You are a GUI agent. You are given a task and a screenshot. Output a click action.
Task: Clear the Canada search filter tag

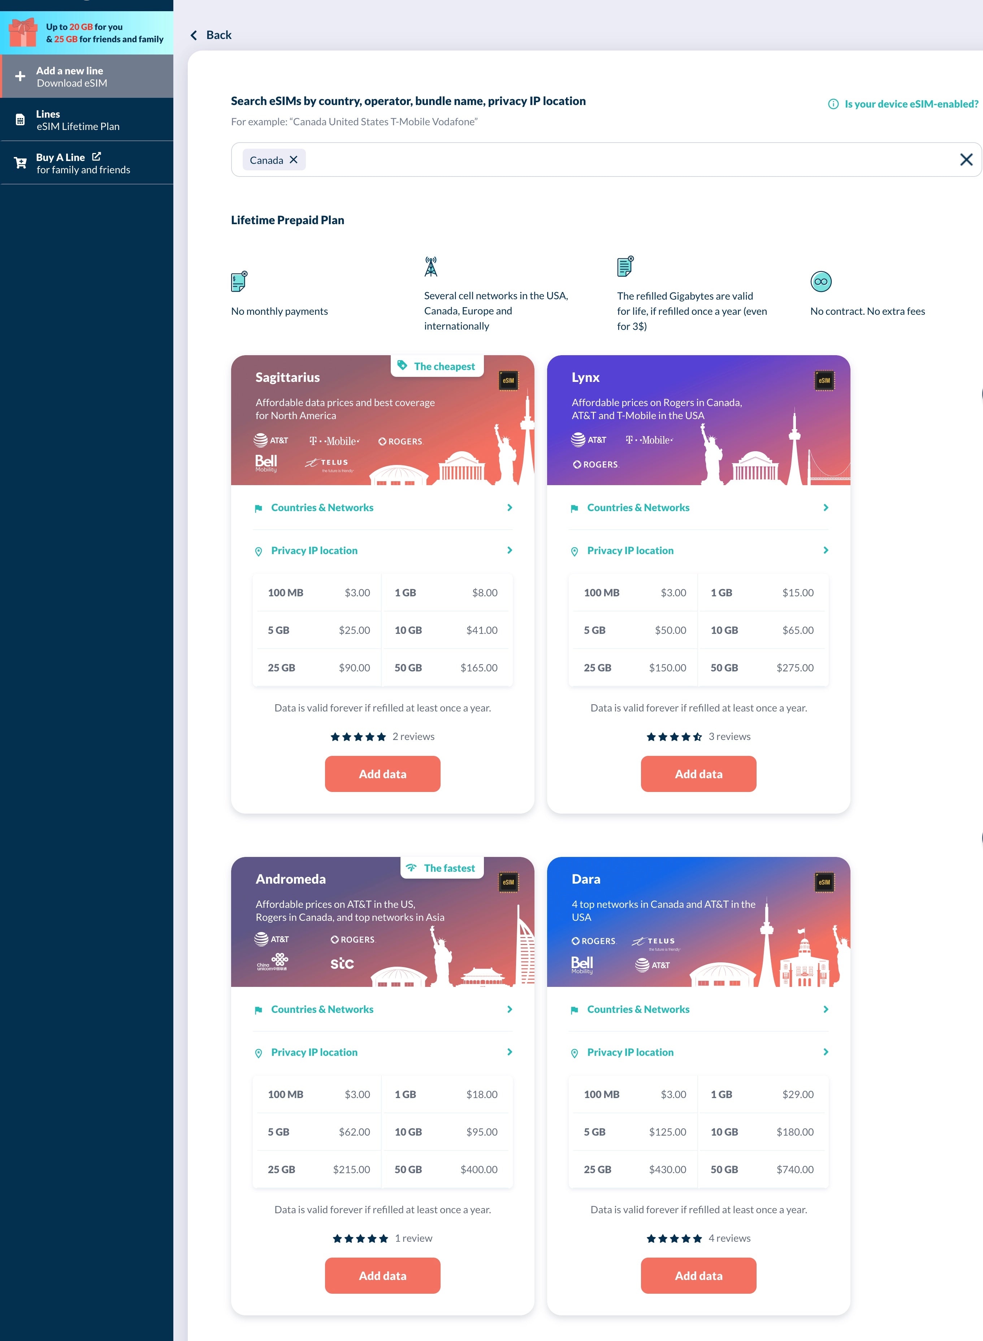295,159
